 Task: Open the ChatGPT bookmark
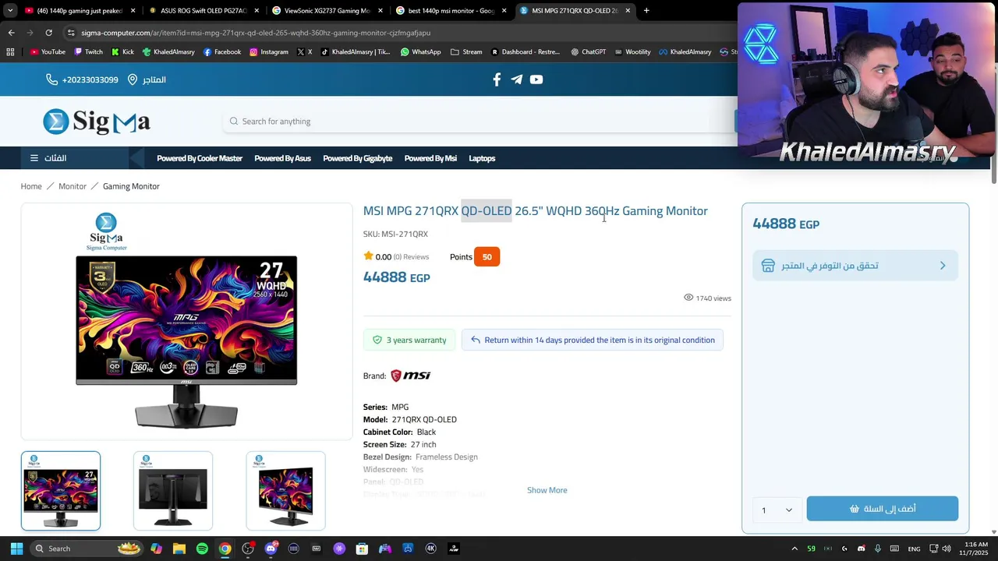588,52
